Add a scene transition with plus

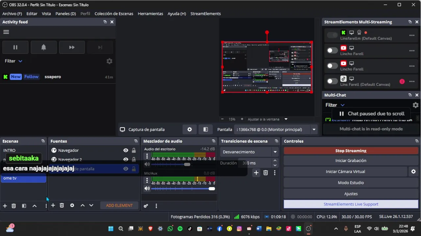(x=256, y=173)
